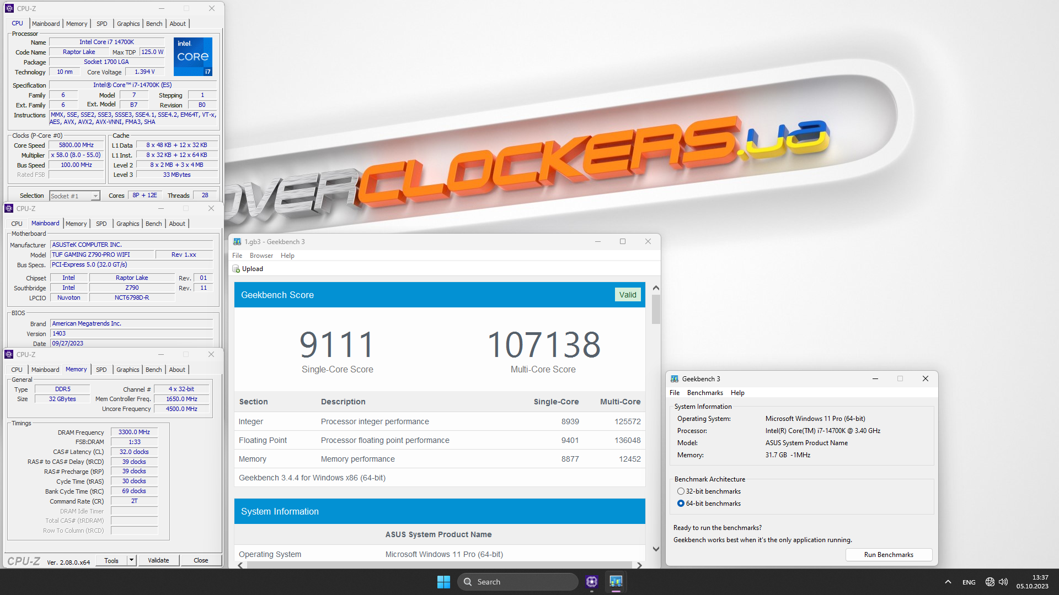Click the Multiplier value x 58.0 field
Image resolution: width=1059 pixels, height=595 pixels.
(76, 155)
